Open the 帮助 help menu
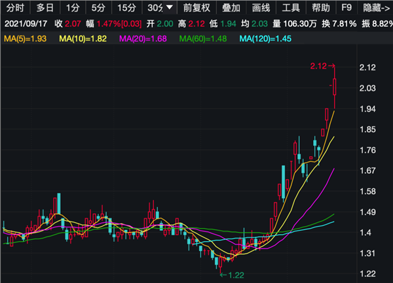This screenshot has height=283, width=393. click(321, 8)
